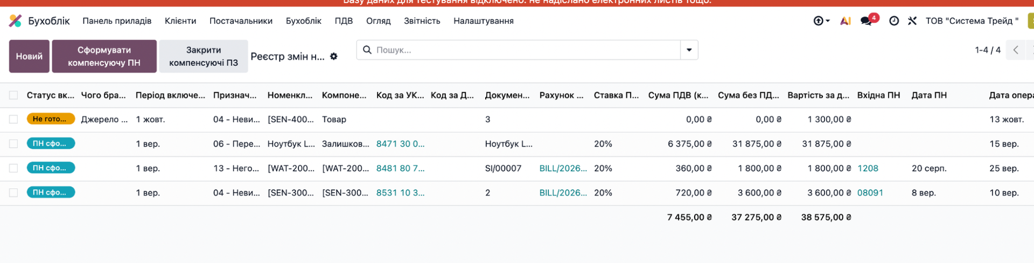Go to previous page arrow
The width and height of the screenshot is (1034, 263).
(1016, 50)
